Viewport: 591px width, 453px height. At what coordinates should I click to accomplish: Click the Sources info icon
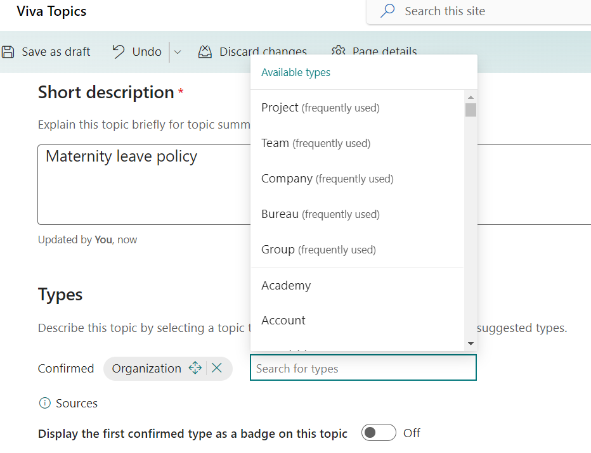[x=44, y=403]
